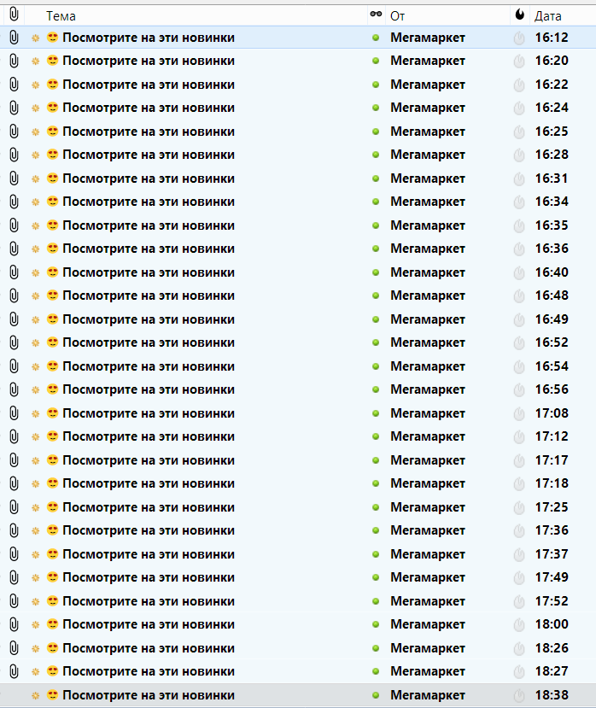Screen dimensions: 596x708
Task: Toggle read status dot of 17:37 message
Action: (375, 554)
